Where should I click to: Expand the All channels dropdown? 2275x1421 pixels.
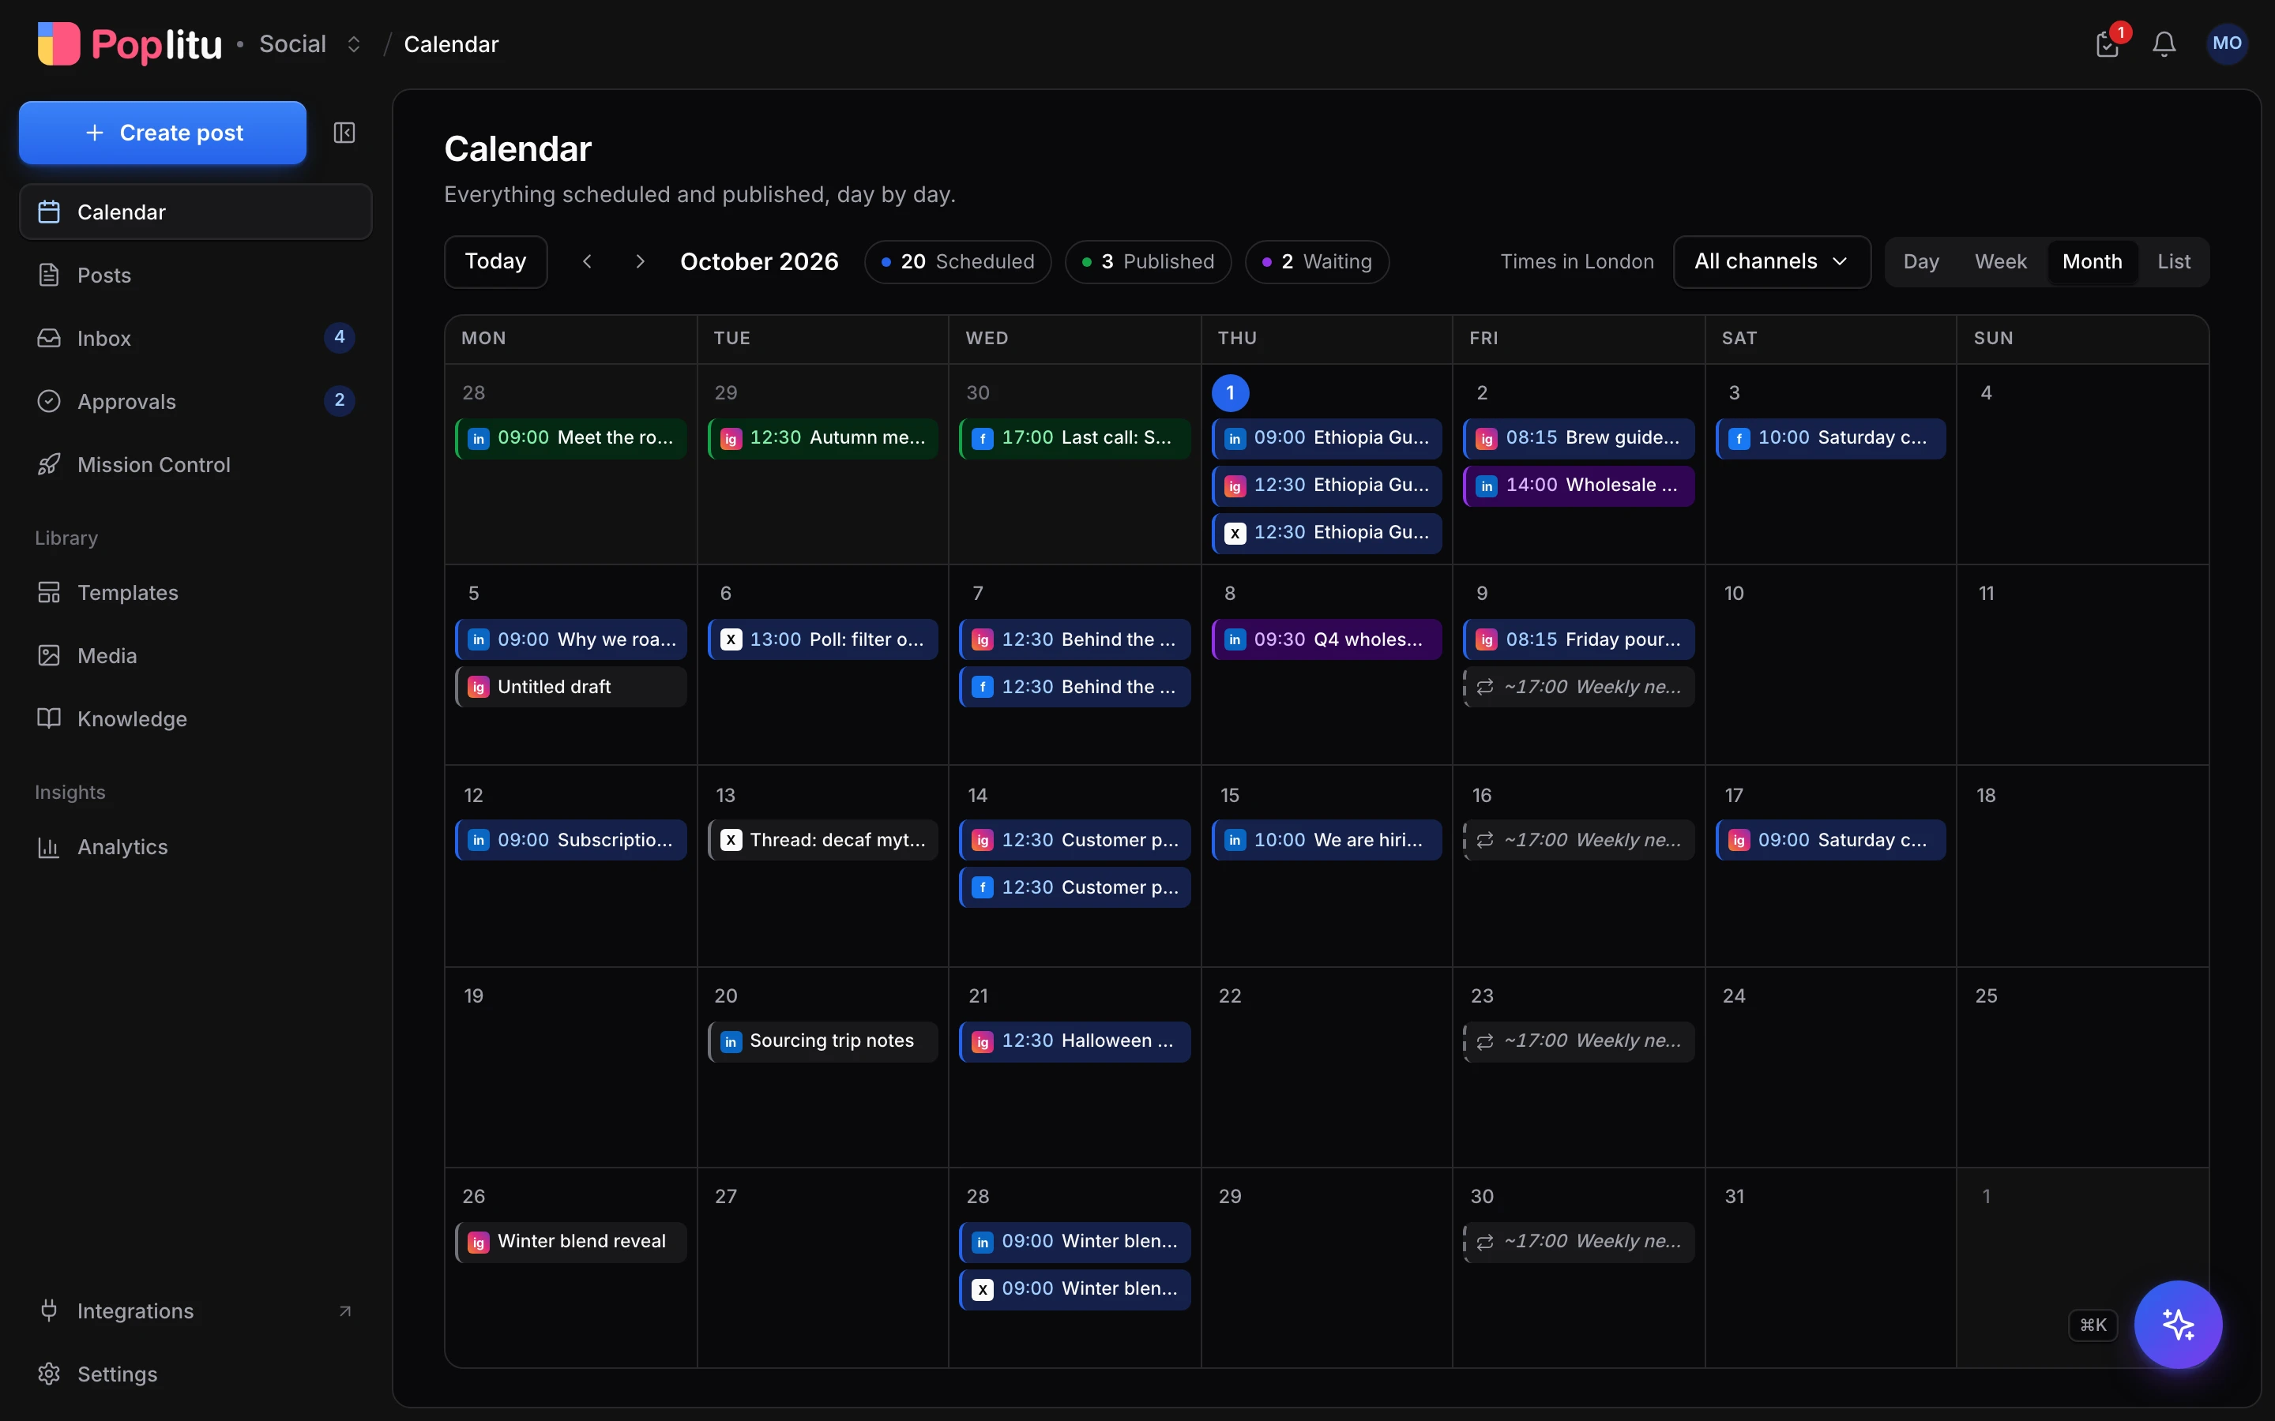click(1771, 261)
